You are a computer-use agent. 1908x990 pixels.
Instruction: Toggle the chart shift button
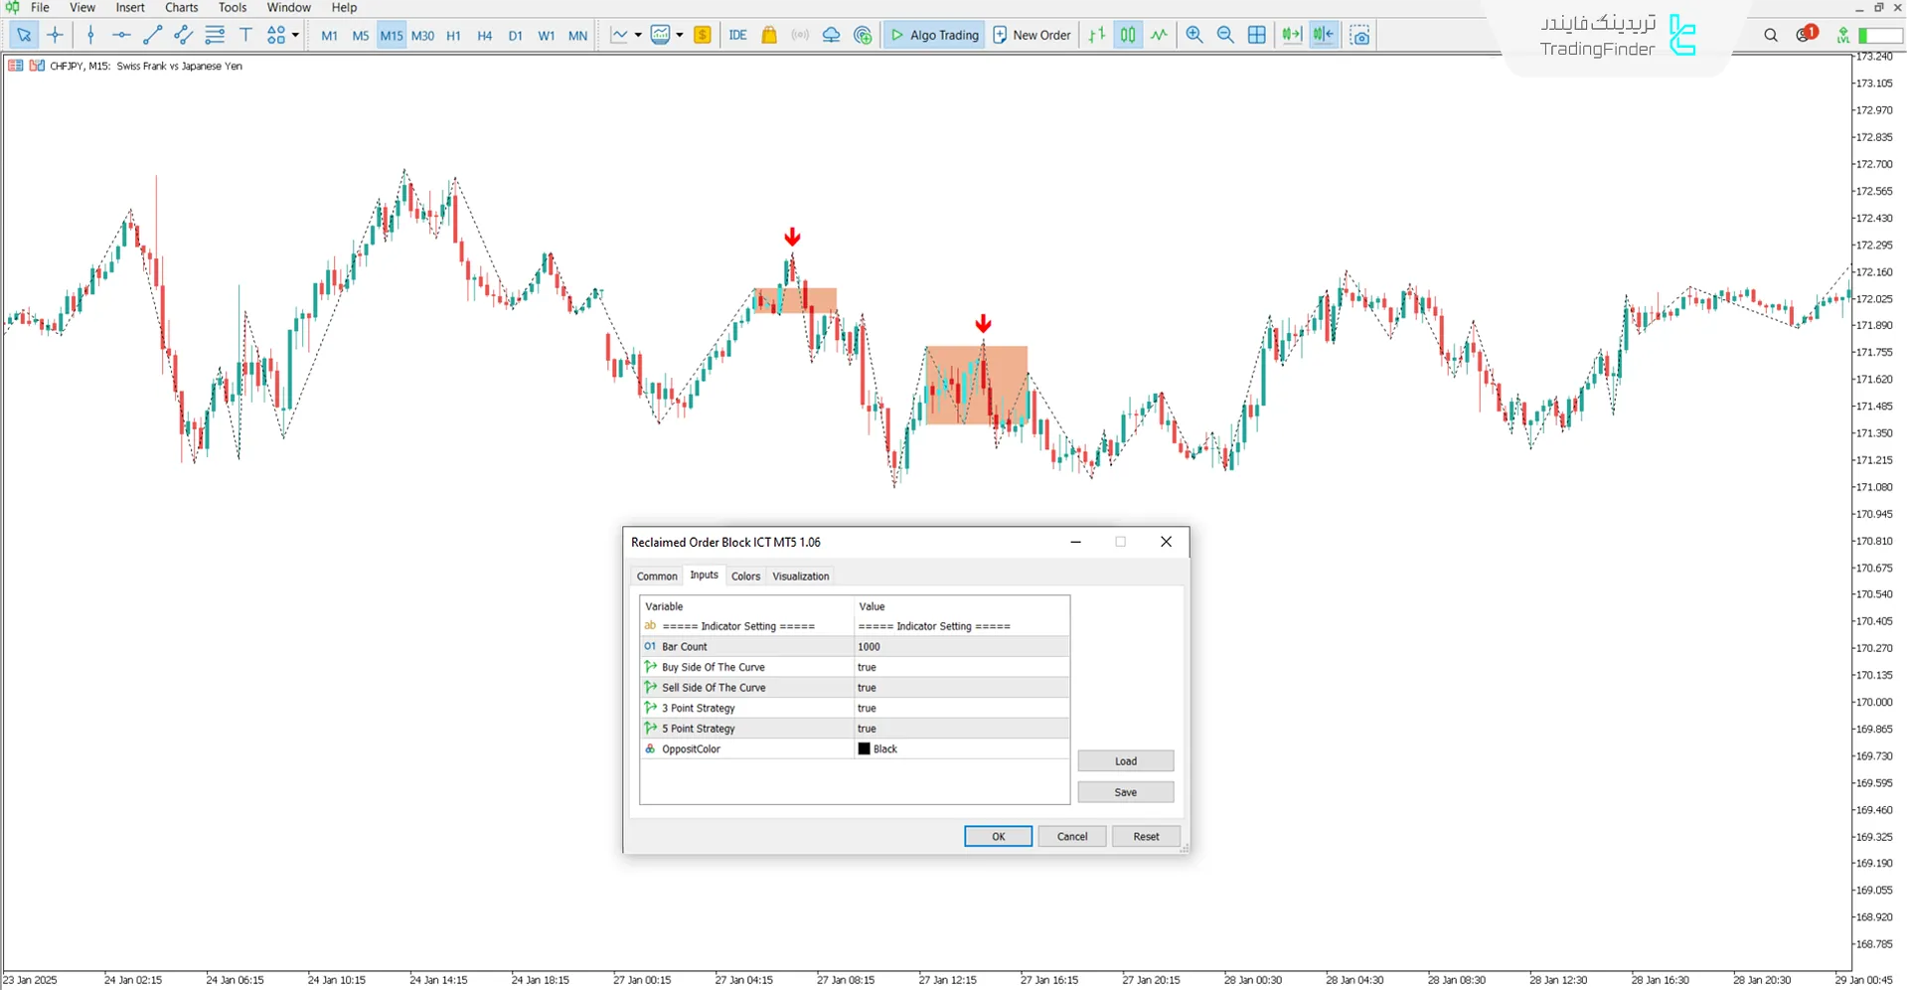coord(1324,35)
